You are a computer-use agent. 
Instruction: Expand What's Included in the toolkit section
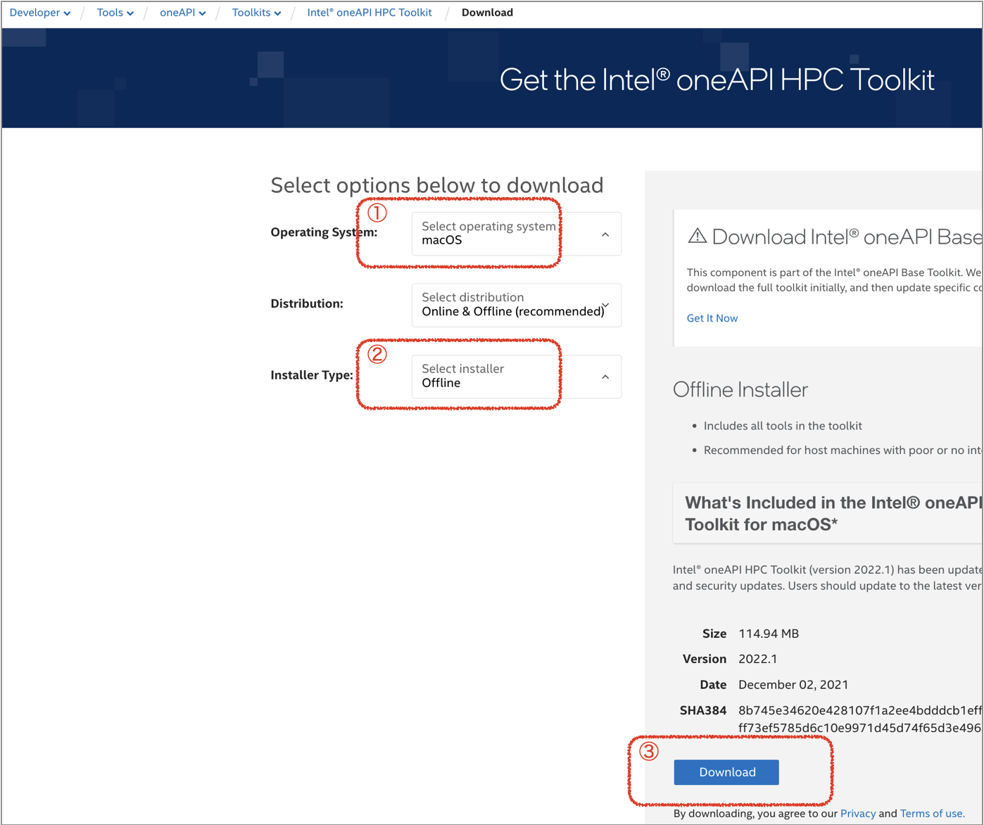pos(828,513)
